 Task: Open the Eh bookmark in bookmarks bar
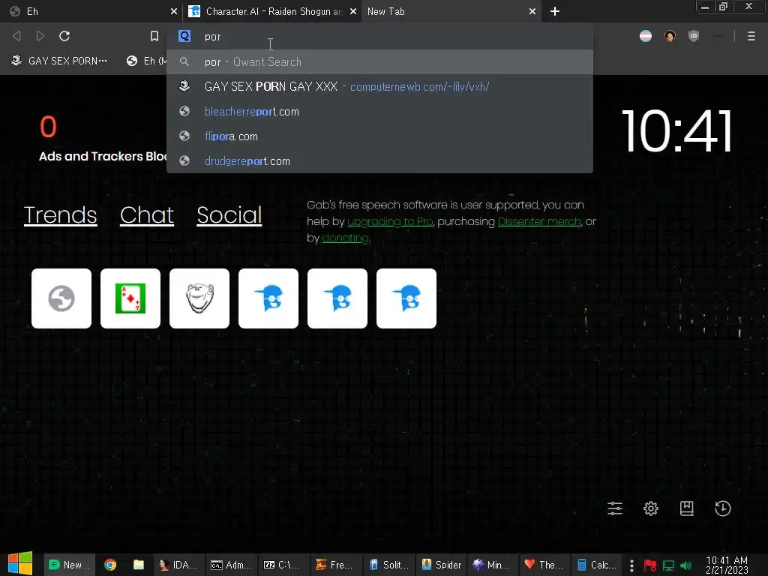tap(146, 61)
